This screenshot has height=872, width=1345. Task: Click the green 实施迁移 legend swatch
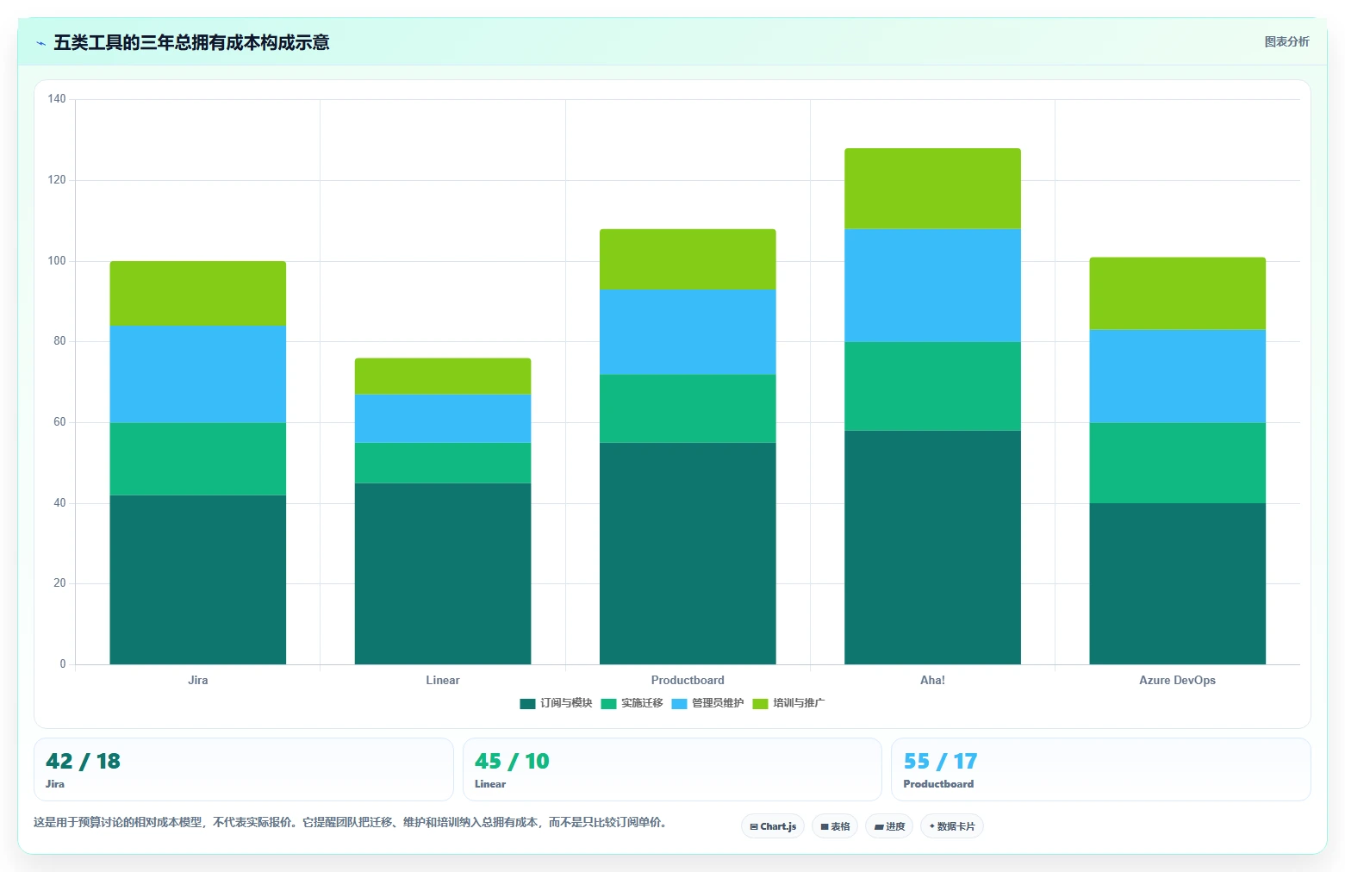[608, 704]
